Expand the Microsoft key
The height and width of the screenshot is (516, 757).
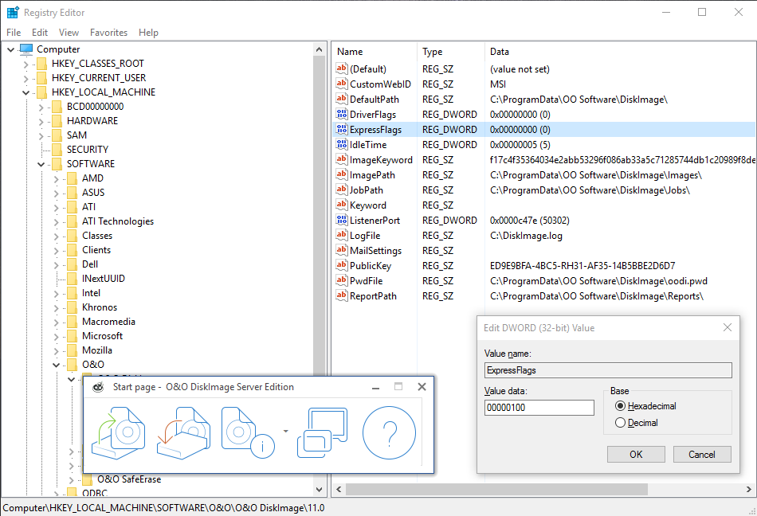tap(56, 336)
